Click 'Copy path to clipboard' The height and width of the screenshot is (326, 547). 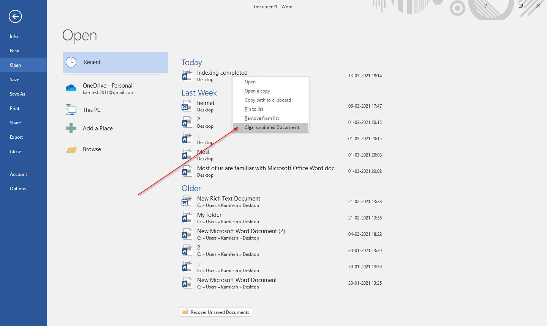point(268,100)
